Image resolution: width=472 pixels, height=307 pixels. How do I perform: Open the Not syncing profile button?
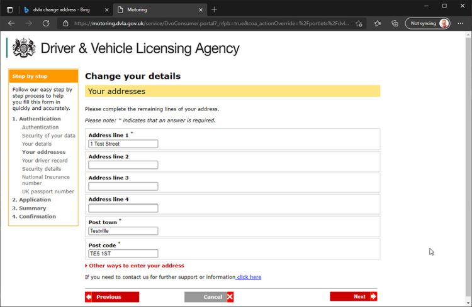coord(427,23)
